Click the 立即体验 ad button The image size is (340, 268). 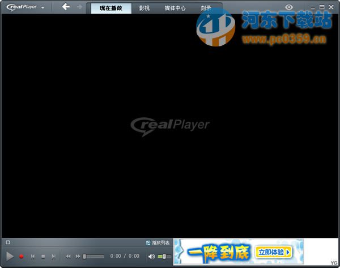pos(274,252)
